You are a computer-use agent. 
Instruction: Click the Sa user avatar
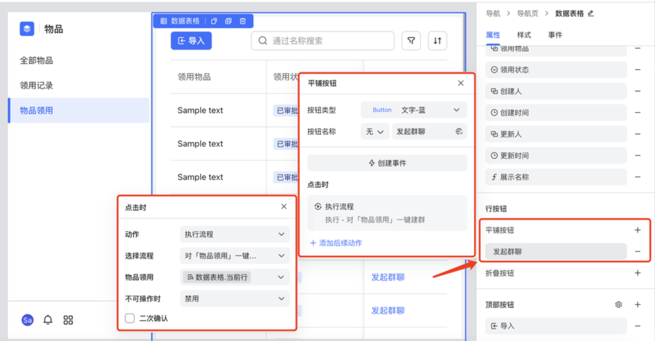(28, 320)
